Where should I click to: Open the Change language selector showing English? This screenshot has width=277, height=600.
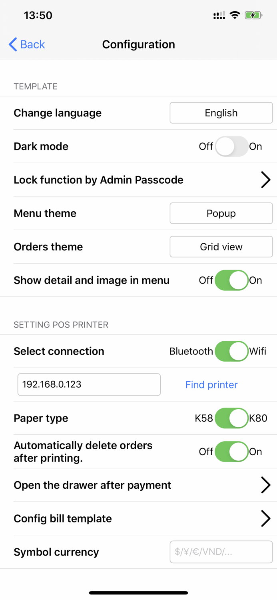[221, 113]
